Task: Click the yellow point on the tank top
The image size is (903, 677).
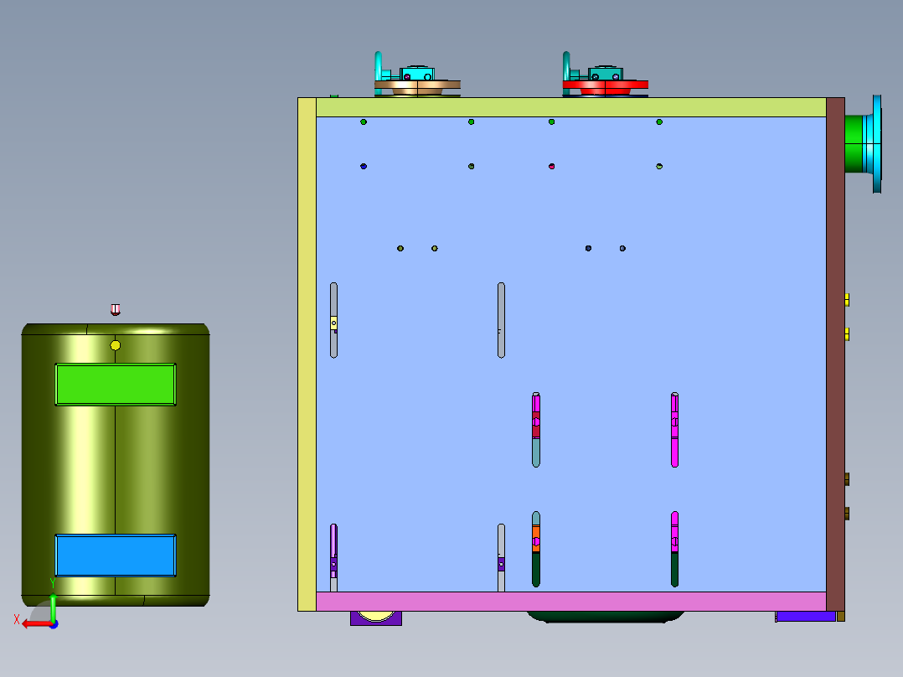Action: (x=116, y=345)
